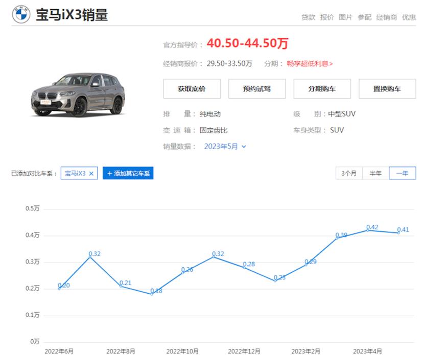Click the 29.50-33.50万 dealer price
The height and width of the screenshot is (355, 424).
229,63
